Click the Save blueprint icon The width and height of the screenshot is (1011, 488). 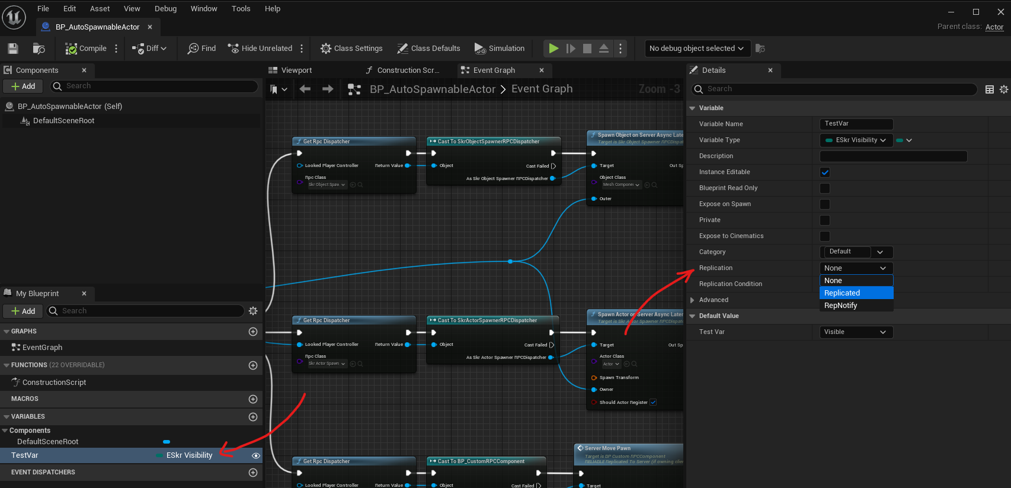click(x=13, y=49)
